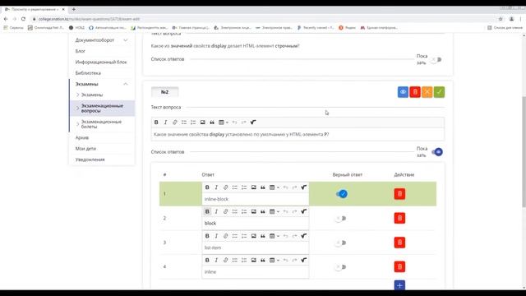Open Мои дети in the sidebar
526x296 pixels.
click(x=85, y=148)
